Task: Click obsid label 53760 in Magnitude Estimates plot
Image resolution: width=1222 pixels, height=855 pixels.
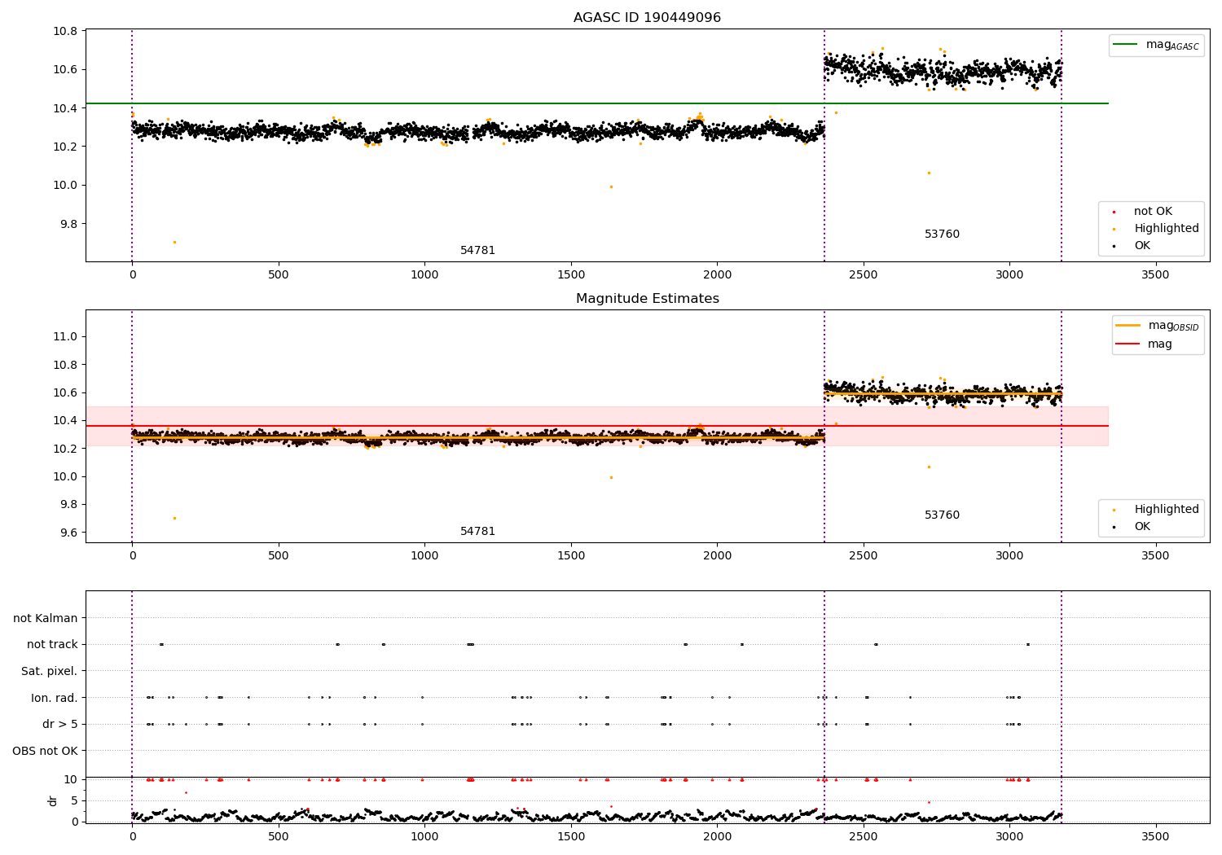Action: (942, 515)
